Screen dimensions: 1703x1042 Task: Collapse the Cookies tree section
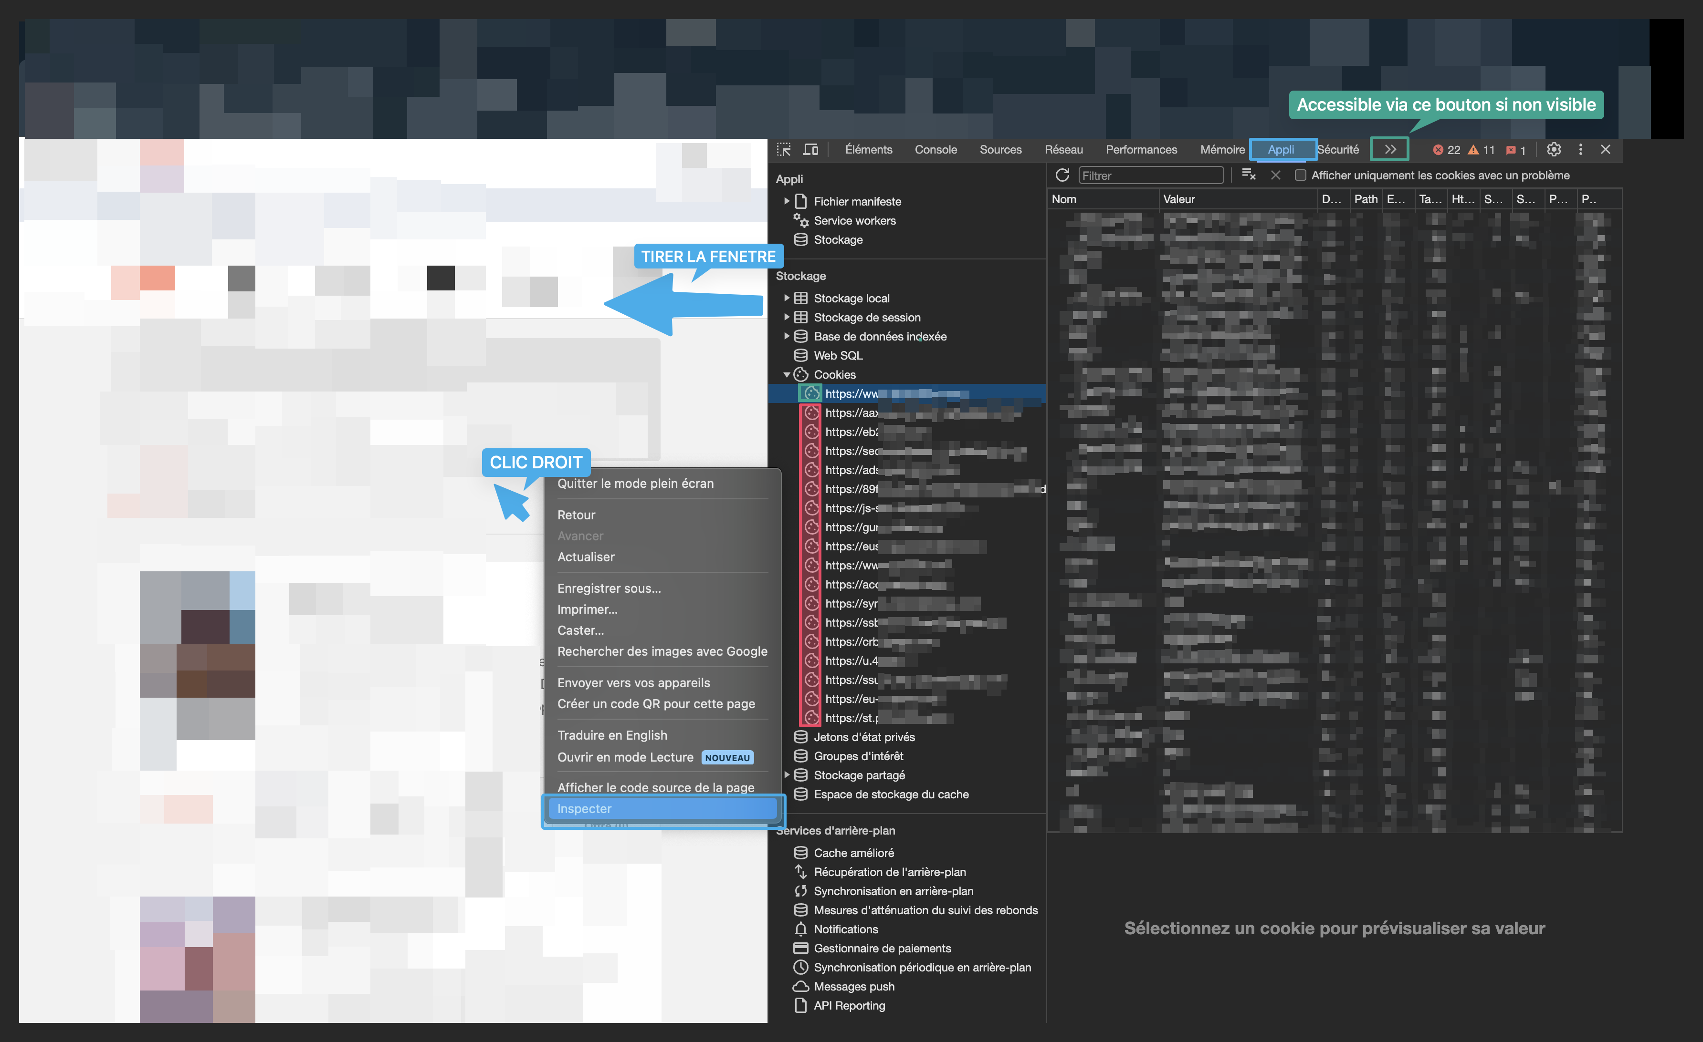click(787, 374)
